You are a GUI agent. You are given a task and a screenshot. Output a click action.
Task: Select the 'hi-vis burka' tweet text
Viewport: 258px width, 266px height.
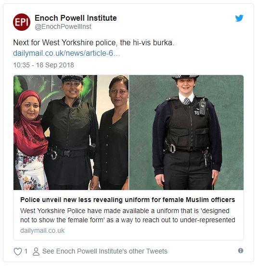(94, 42)
